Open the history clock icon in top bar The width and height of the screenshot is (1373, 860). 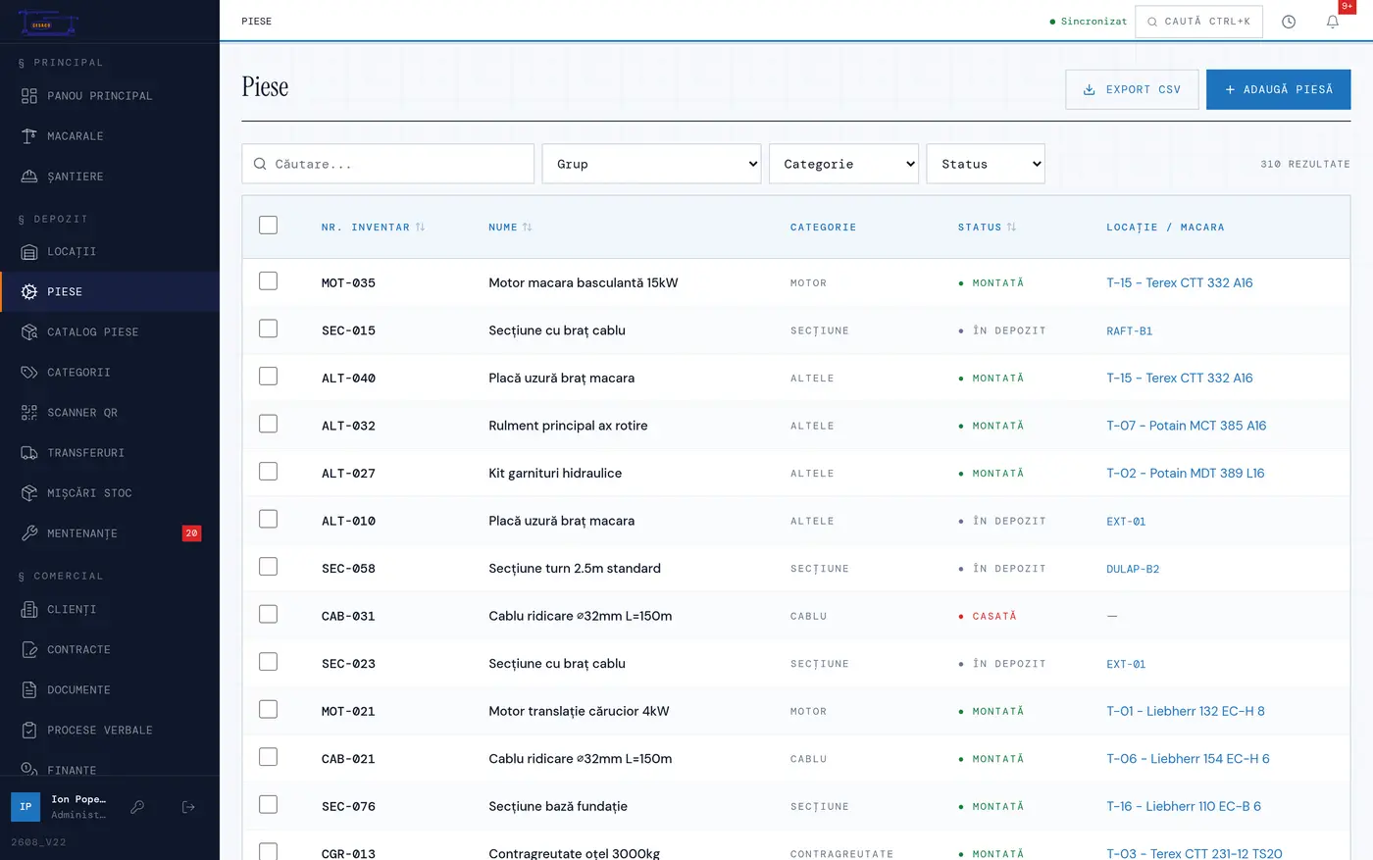pos(1289,22)
